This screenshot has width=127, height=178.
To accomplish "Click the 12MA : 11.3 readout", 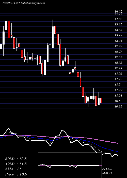I will pyautogui.click(x=16, y=164).
